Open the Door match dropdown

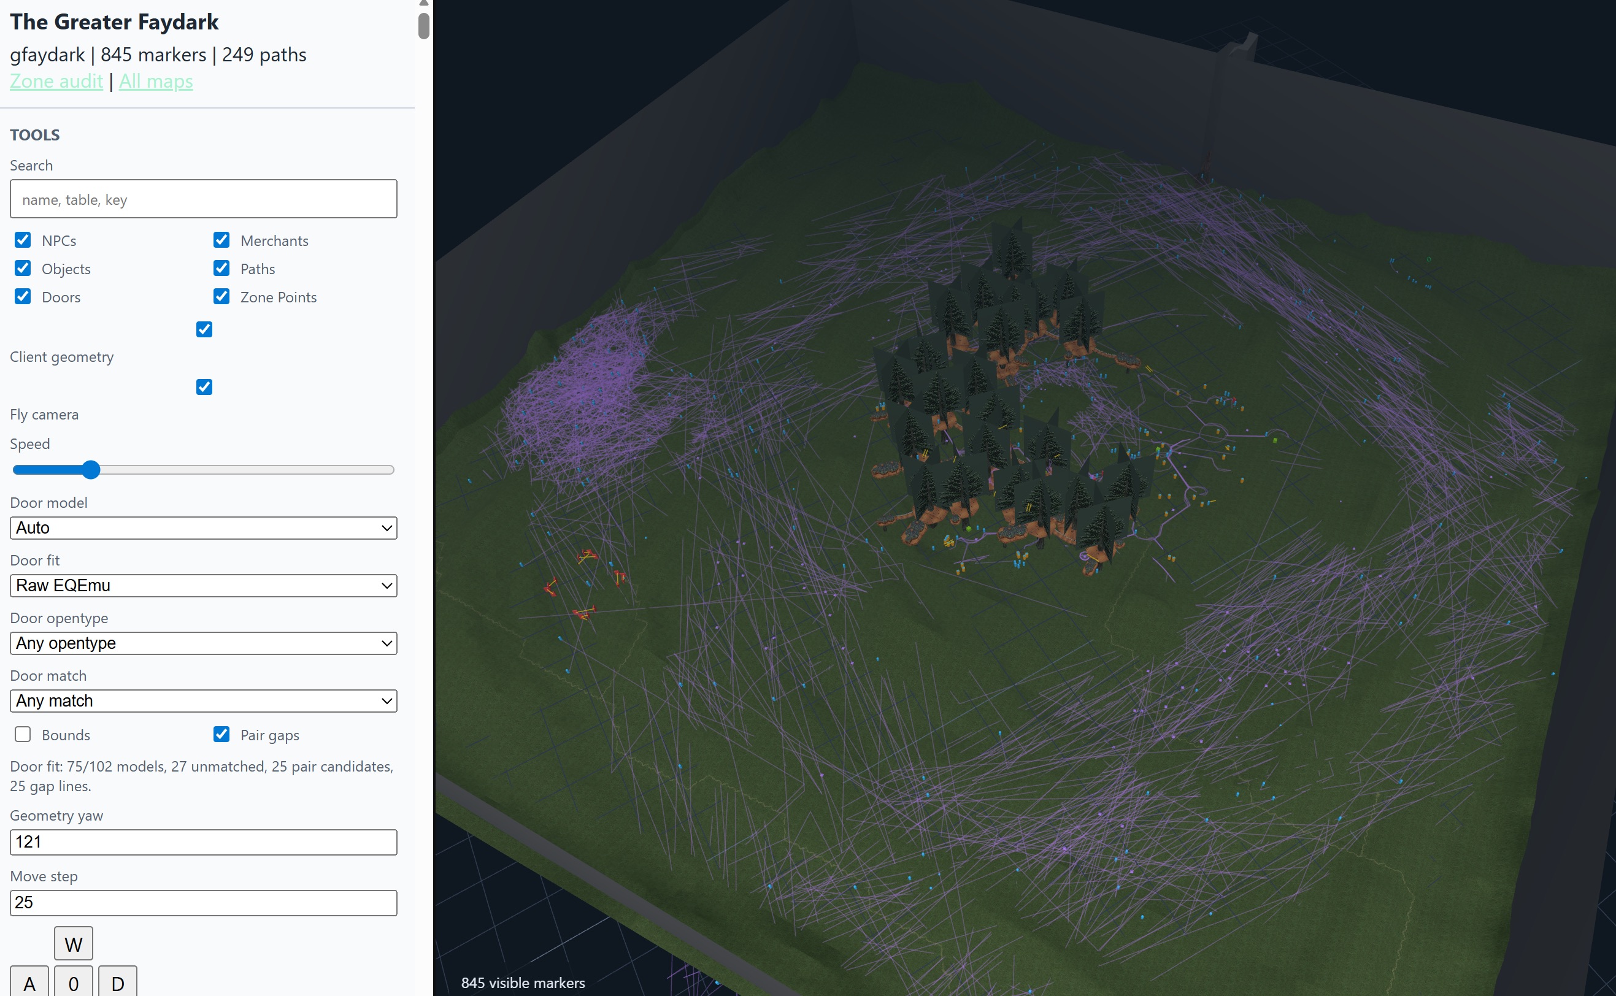[x=203, y=701]
